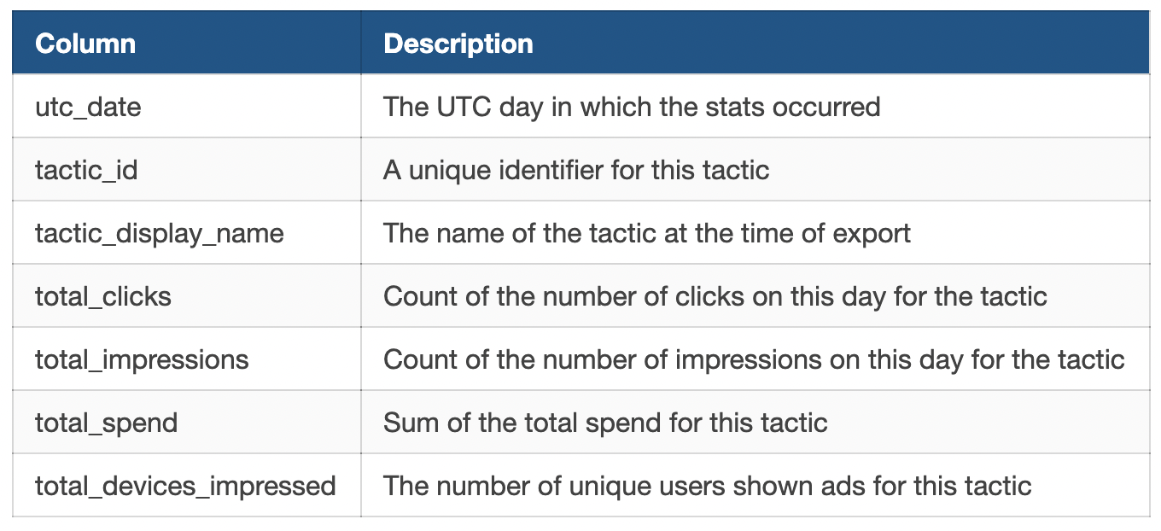The height and width of the screenshot is (531, 1161).
Task: Select the tactic_id cell
Action: point(186,170)
